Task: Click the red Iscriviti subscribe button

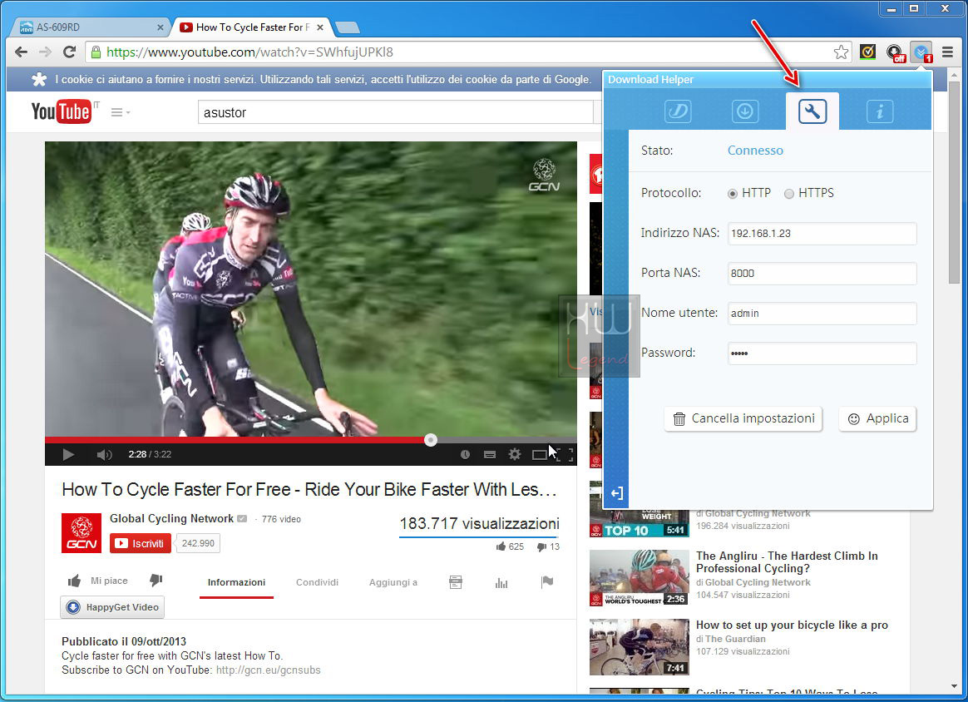Action: (x=141, y=543)
